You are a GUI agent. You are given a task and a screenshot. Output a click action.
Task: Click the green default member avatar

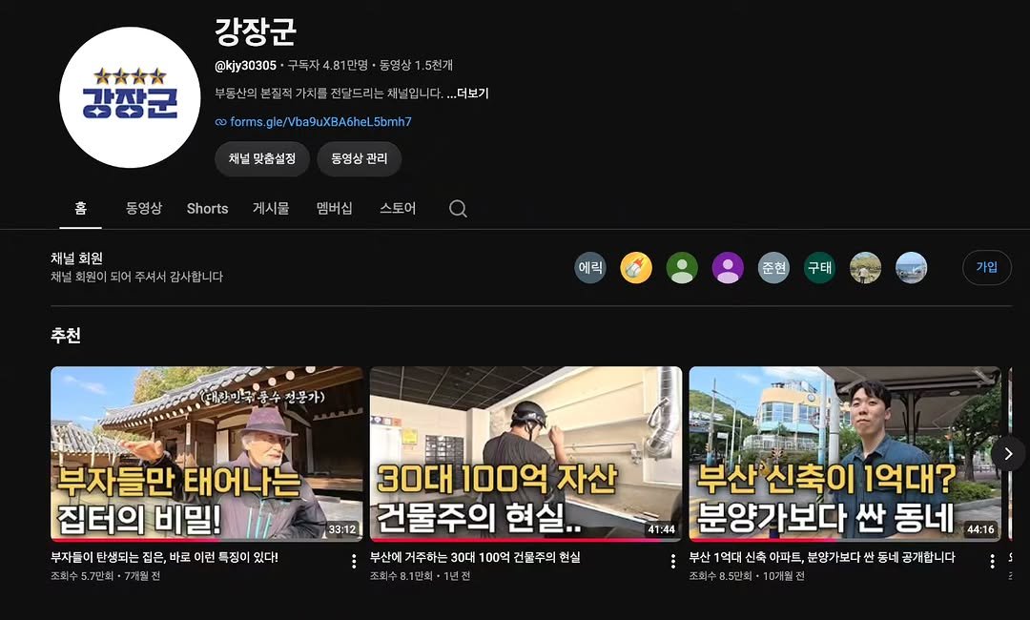(682, 268)
